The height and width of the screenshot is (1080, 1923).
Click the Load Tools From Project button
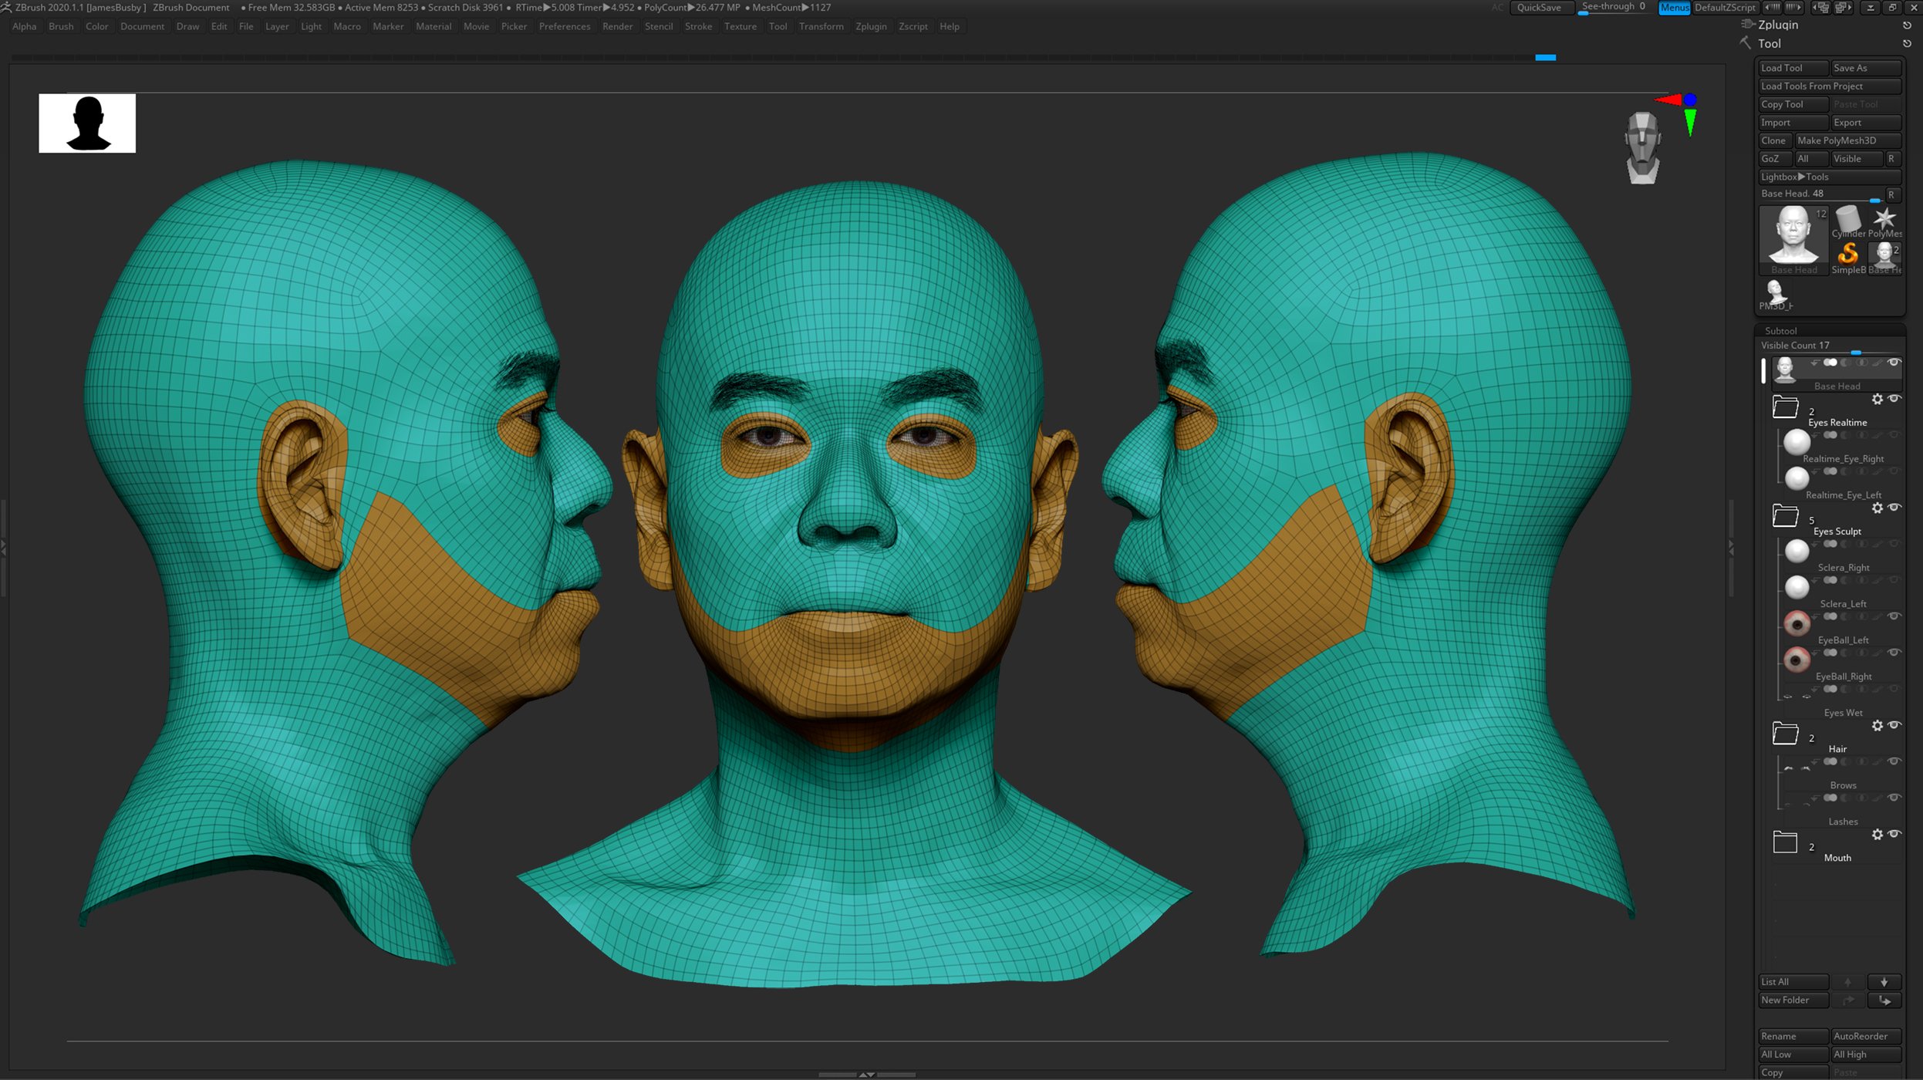tap(1830, 86)
